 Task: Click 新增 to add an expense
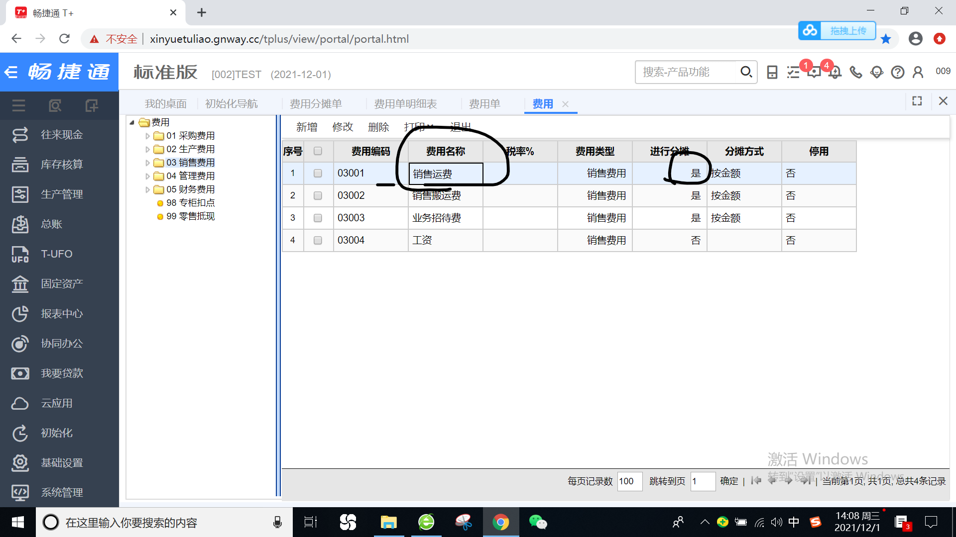click(x=307, y=127)
